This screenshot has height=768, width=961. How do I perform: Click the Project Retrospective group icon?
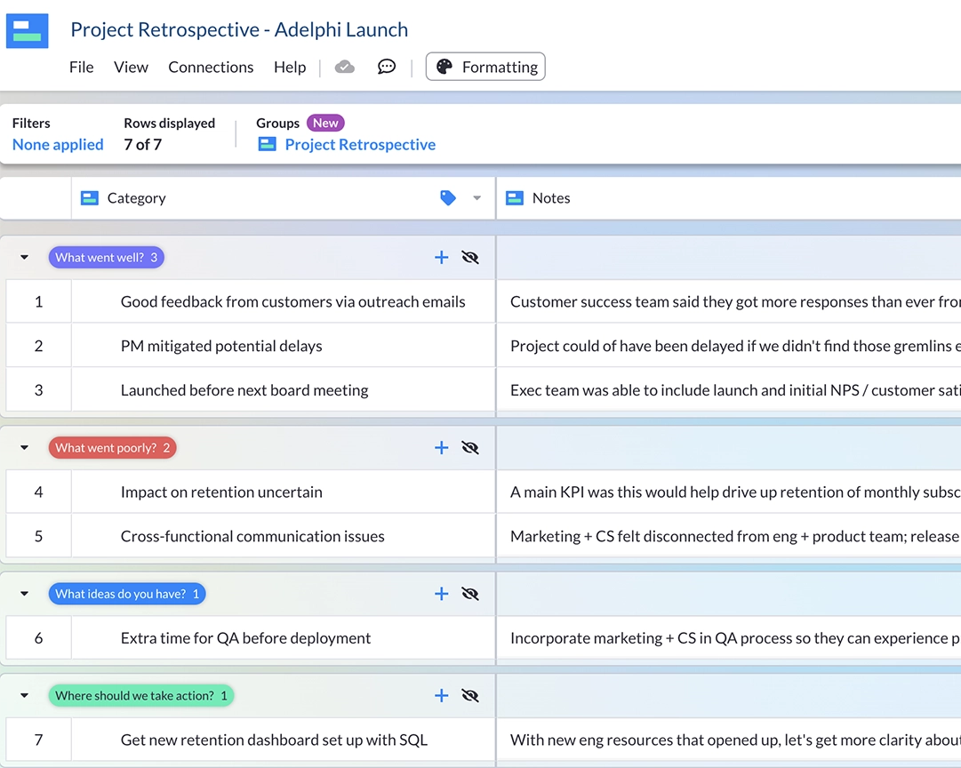tap(268, 144)
